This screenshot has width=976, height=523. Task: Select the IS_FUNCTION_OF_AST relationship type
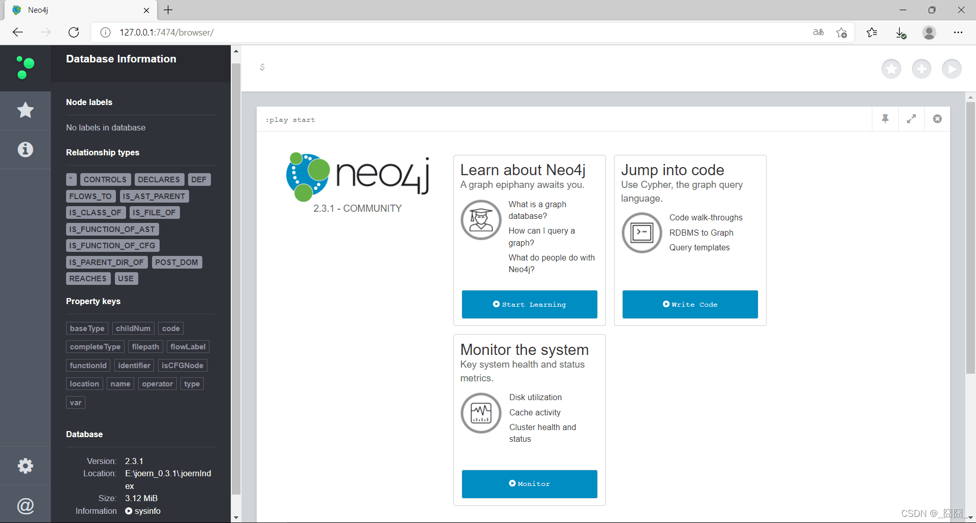coord(112,230)
